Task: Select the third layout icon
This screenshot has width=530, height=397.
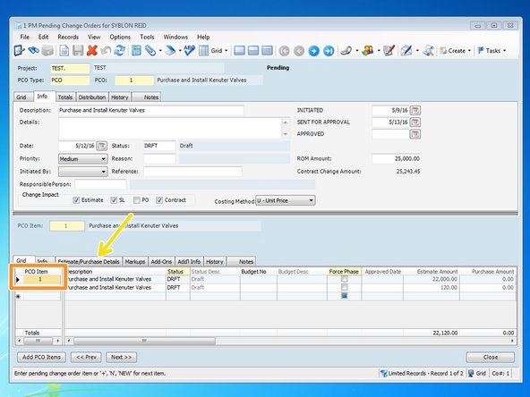Action: pyautogui.click(x=268, y=51)
